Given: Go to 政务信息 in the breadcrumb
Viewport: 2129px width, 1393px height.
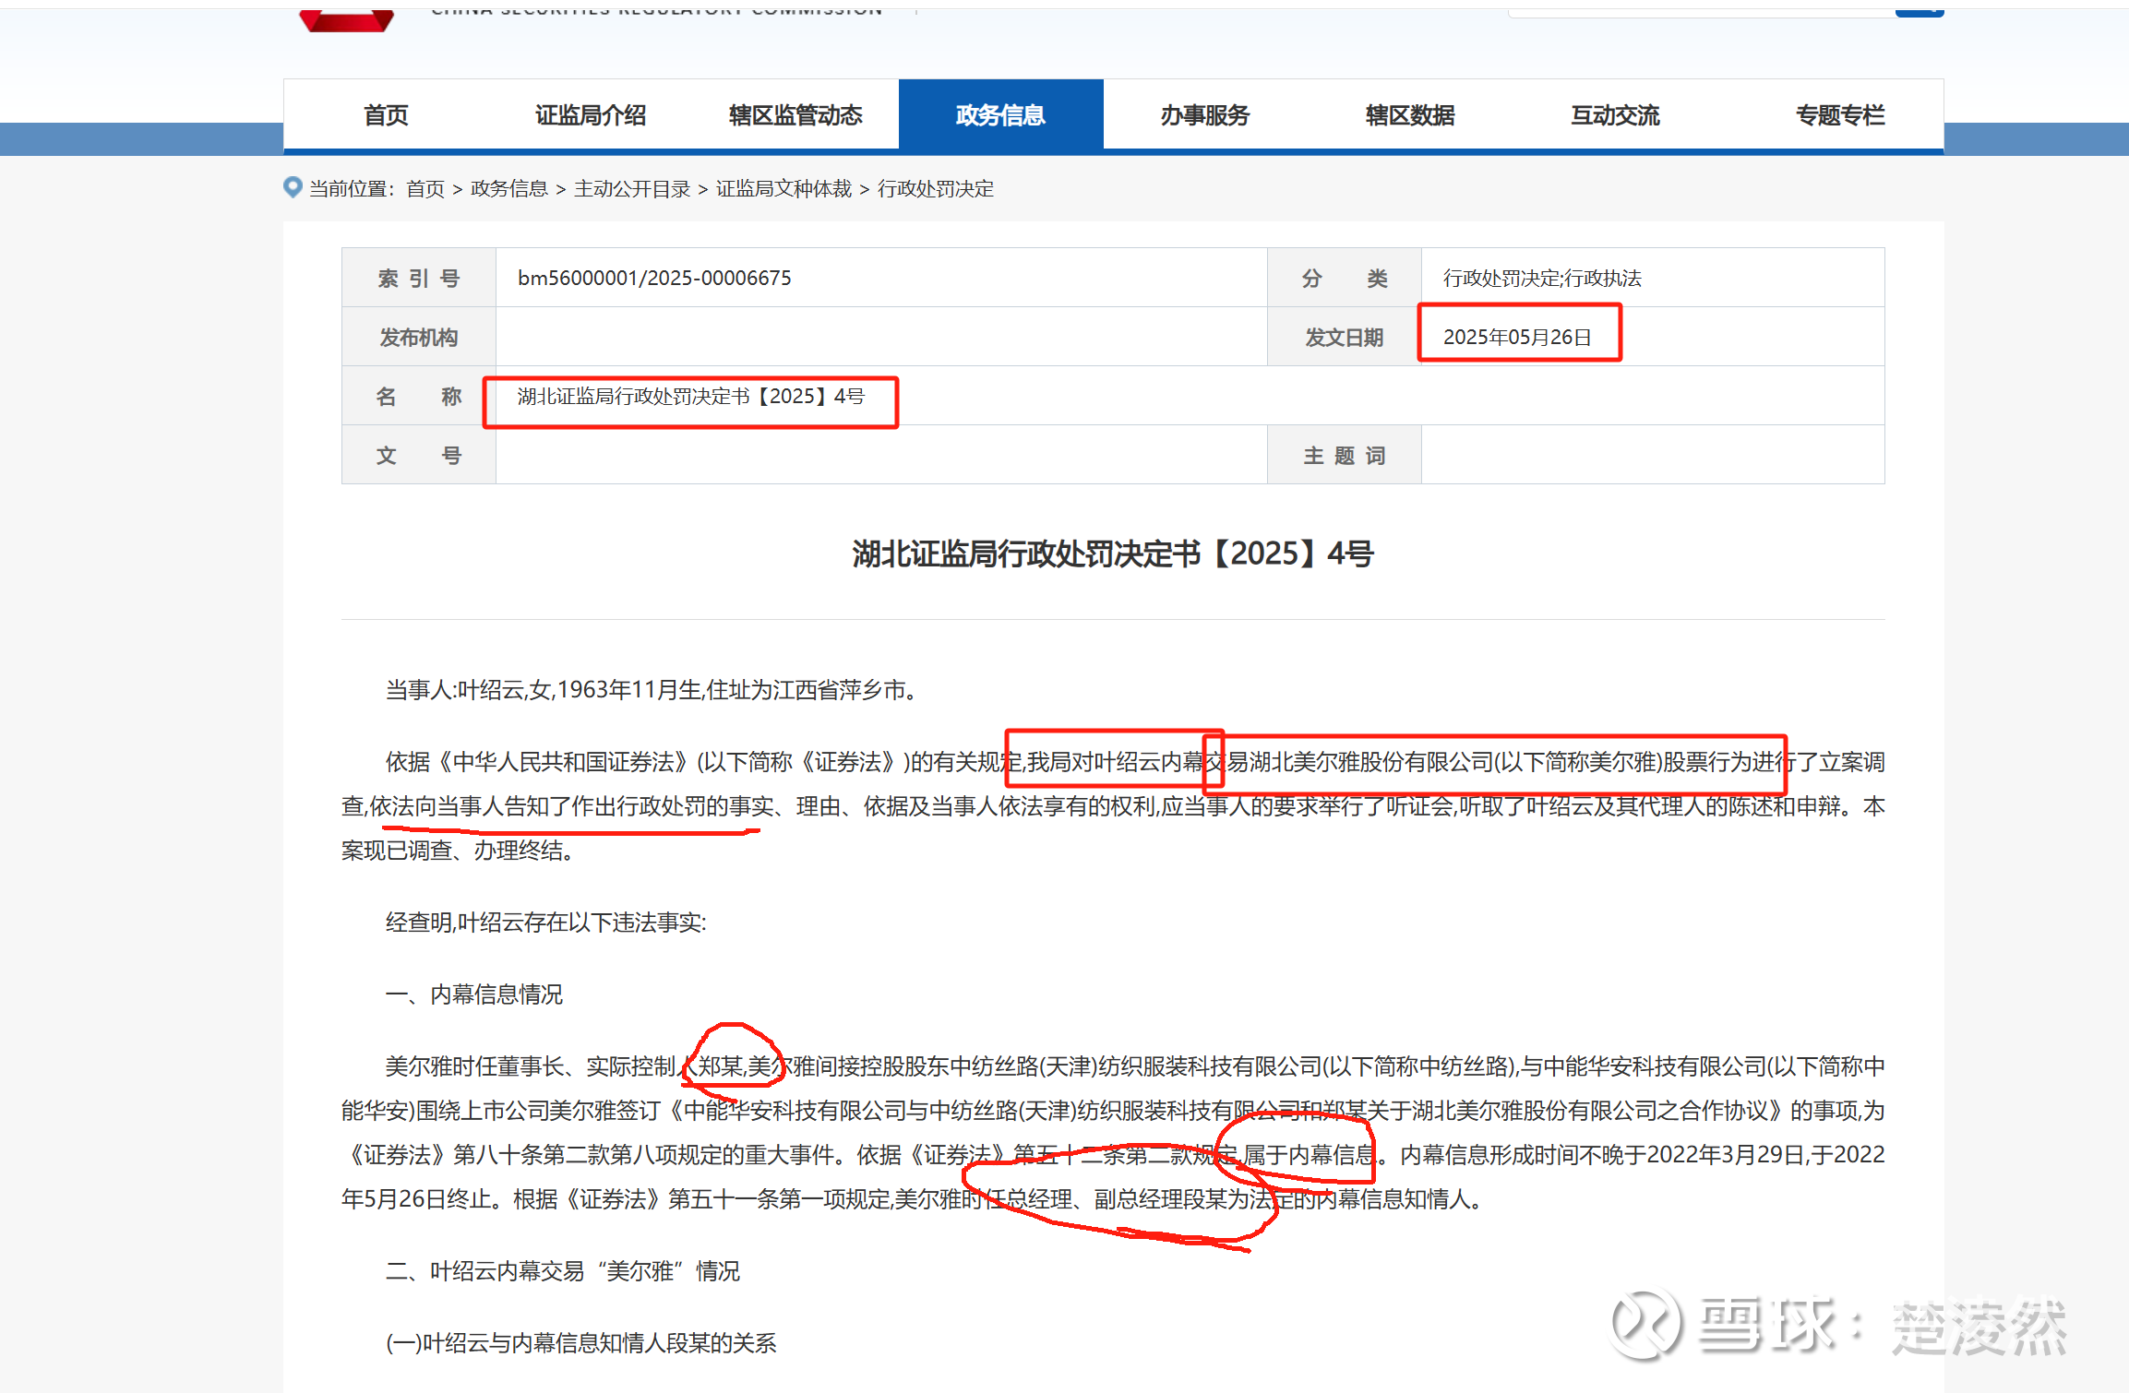Looking at the screenshot, I should (x=509, y=189).
